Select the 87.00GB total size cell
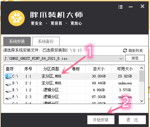This screenshot has height=127, width=150. click(x=99, y=97)
